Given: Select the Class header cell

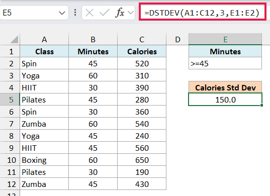Looking at the screenshot, I should pyautogui.click(x=44, y=51).
